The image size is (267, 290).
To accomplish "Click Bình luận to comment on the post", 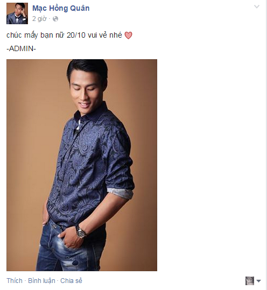I will click(41, 280).
